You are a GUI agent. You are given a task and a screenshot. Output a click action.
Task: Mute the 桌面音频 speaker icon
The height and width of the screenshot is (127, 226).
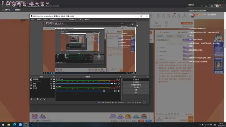115,91
